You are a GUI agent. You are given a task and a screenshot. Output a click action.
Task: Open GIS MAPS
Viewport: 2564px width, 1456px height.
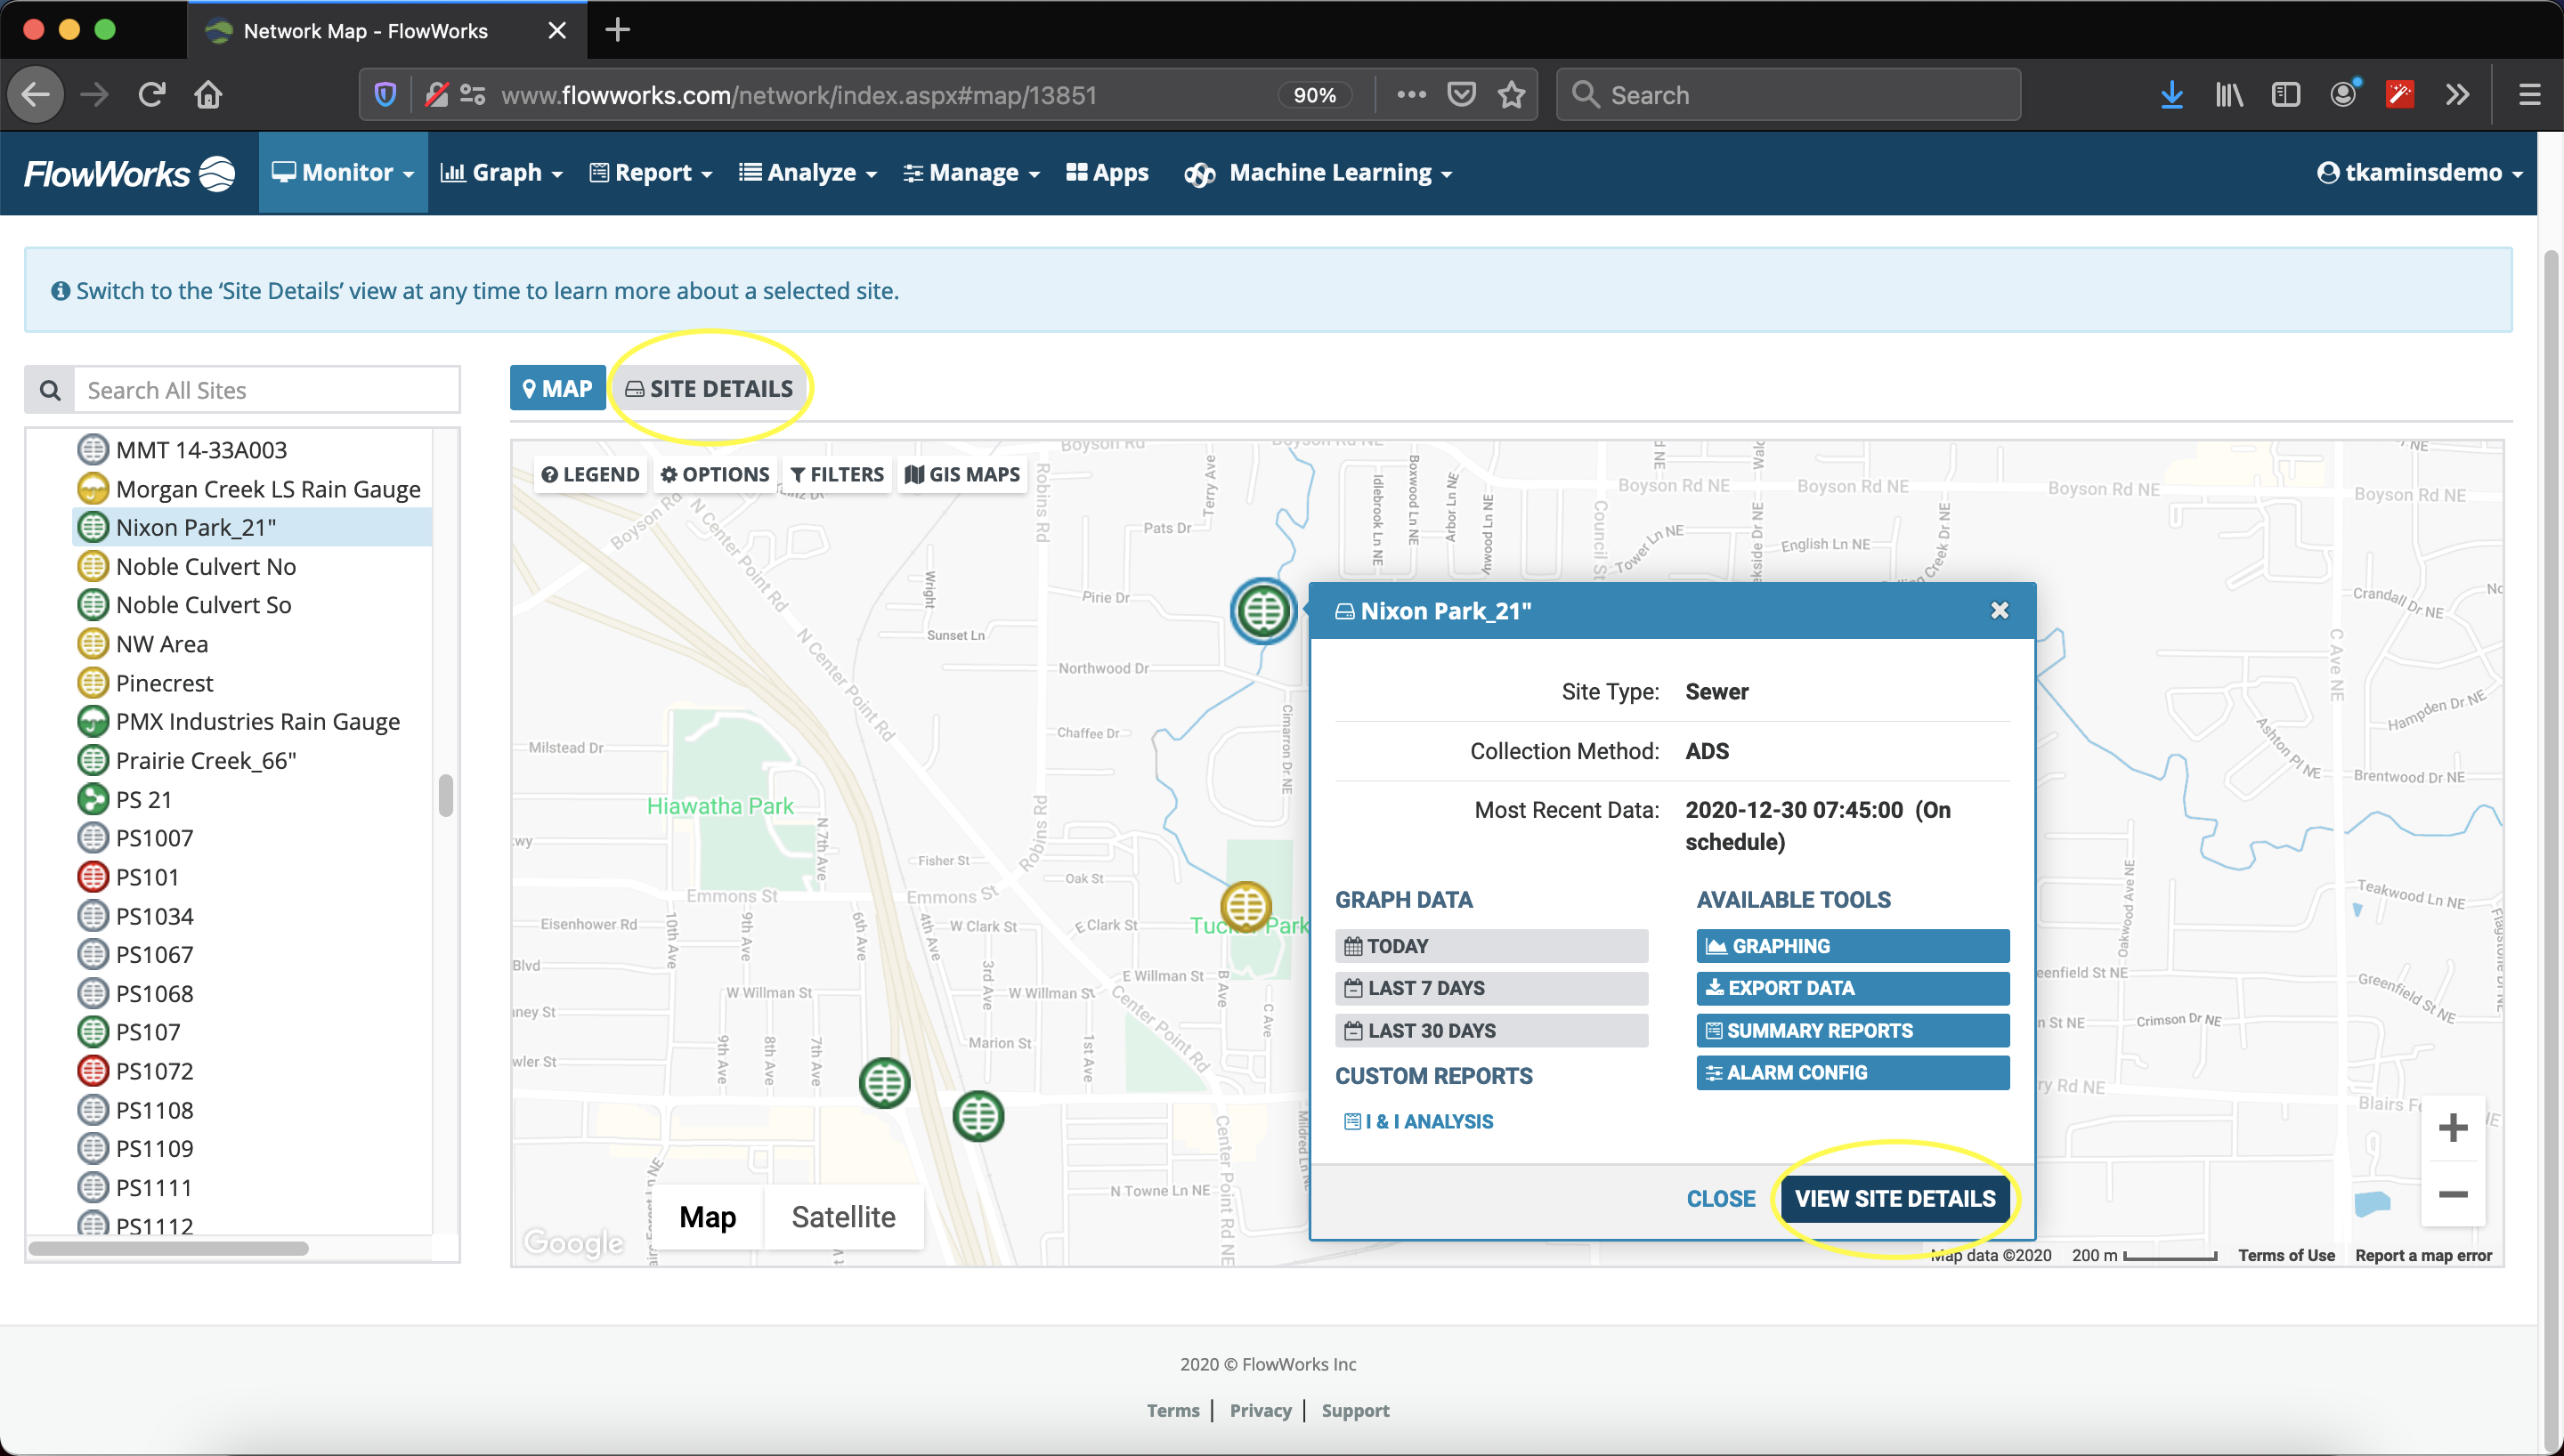[962, 474]
